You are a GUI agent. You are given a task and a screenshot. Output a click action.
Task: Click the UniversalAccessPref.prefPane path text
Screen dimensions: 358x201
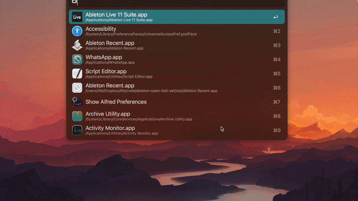tap(141, 34)
